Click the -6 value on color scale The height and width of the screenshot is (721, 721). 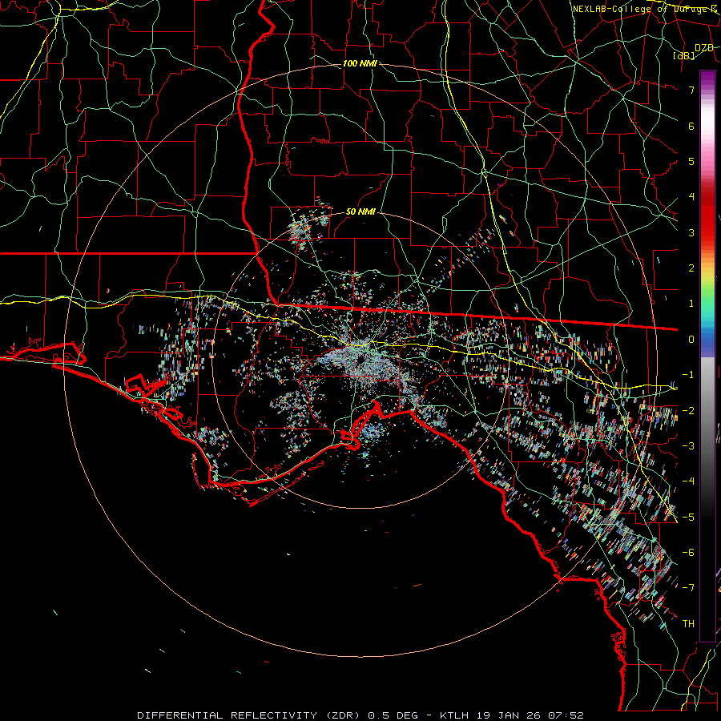[688, 553]
